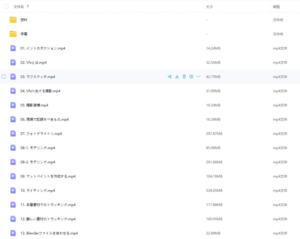Click the share icon for 03 file

[x=170, y=77]
